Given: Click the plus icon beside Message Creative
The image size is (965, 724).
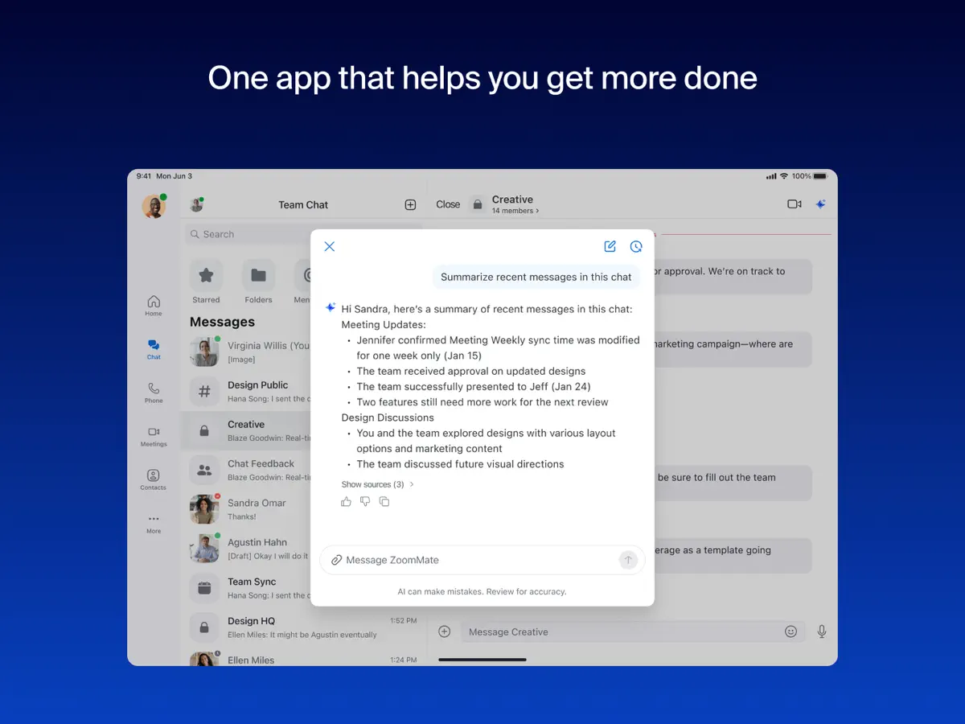Looking at the screenshot, I should [444, 631].
